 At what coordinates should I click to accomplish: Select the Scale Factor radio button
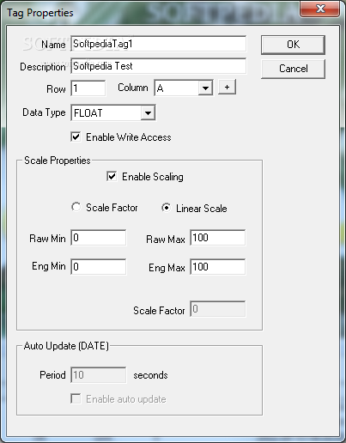pyautogui.click(x=76, y=207)
